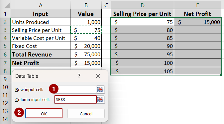This screenshot has width=224, height=124.
Task: Select row 6 header
Action: tap(5, 54)
